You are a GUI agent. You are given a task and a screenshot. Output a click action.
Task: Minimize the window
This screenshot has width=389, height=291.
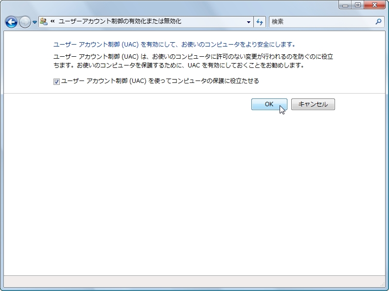[x=345, y=5]
